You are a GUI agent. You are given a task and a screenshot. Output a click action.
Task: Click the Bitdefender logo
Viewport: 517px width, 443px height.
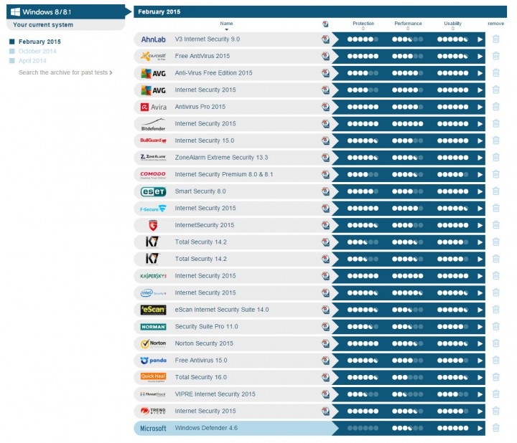click(153, 125)
